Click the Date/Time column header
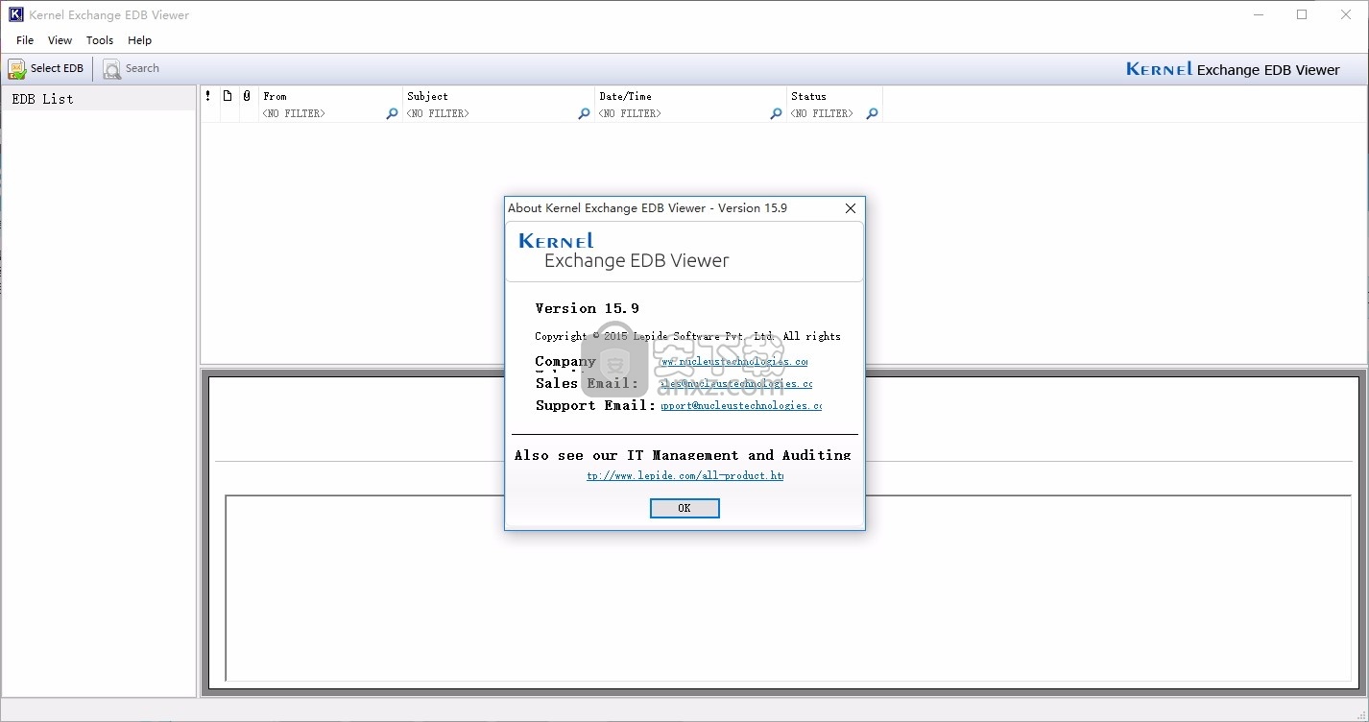The image size is (1369, 722). pos(690,96)
